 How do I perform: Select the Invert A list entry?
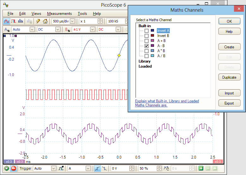click(x=163, y=31)
